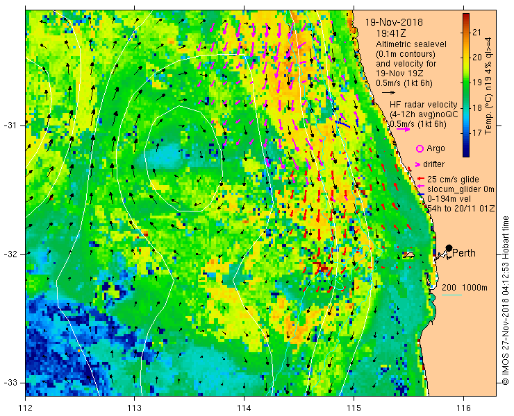The width and height of the screenshot is (514, 416).
Task: Click the '(4-12h avg)noQC' legend text
Action: point(424,114)
